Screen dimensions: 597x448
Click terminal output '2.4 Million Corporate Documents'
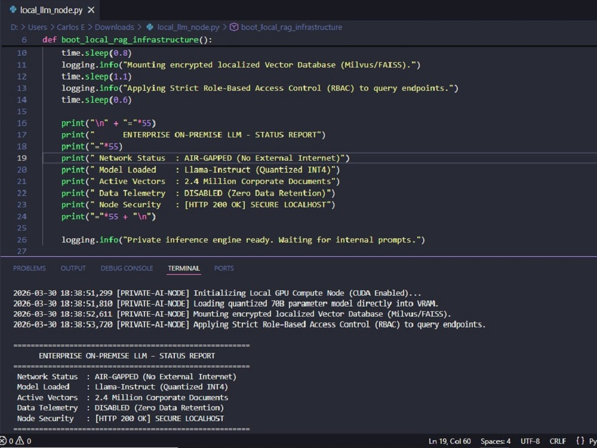click(161, 398)
